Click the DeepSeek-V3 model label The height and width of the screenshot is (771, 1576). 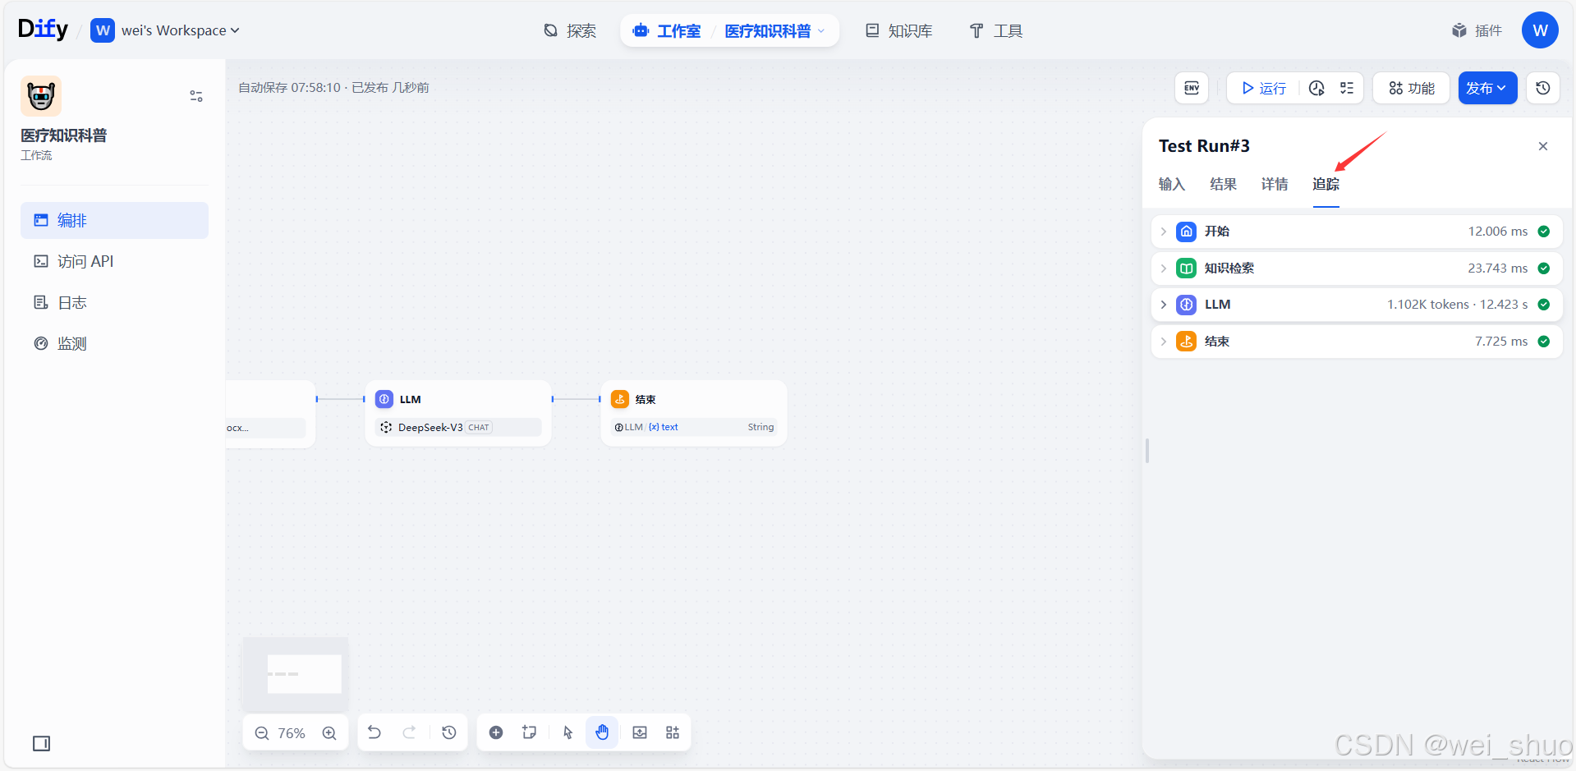pos(430,428)
